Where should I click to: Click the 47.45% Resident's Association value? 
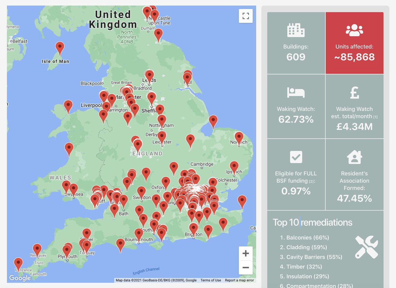click(x=354, y=198)
